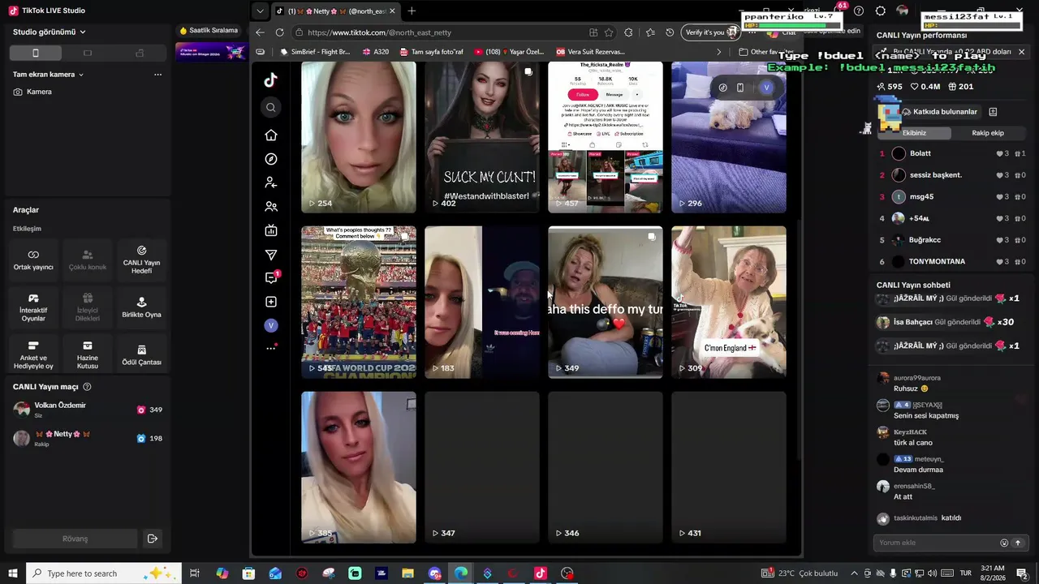
Task: Open a new browser tab
Action: [x=412, y=11]
